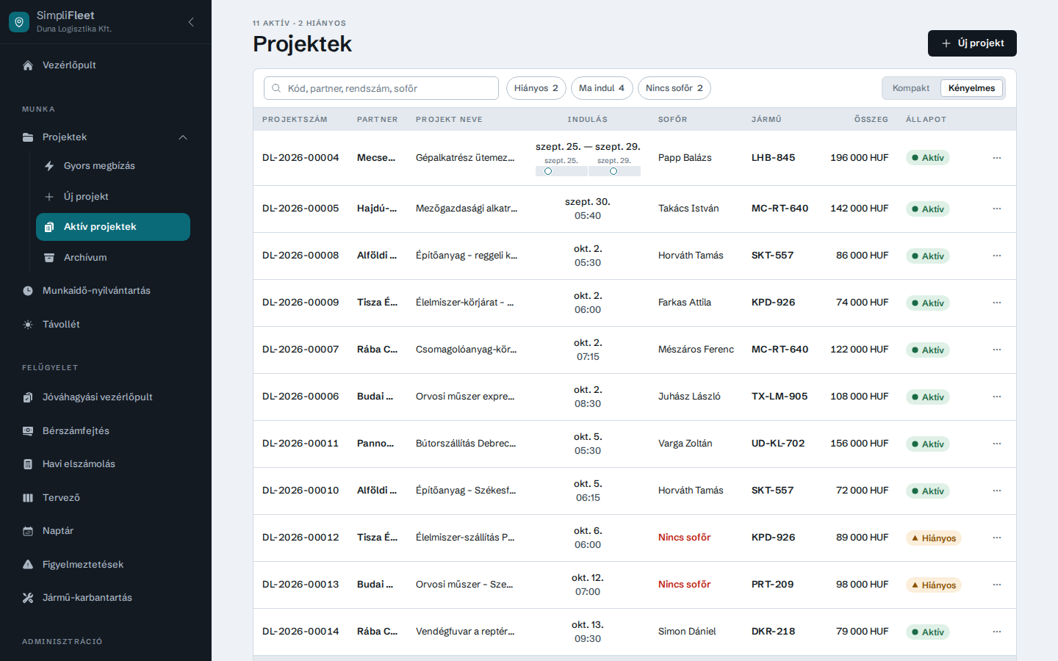The width and height of the screenshot is (1058, 661).
Task: Sort by Partner column header
Action: tap(378, 119)
